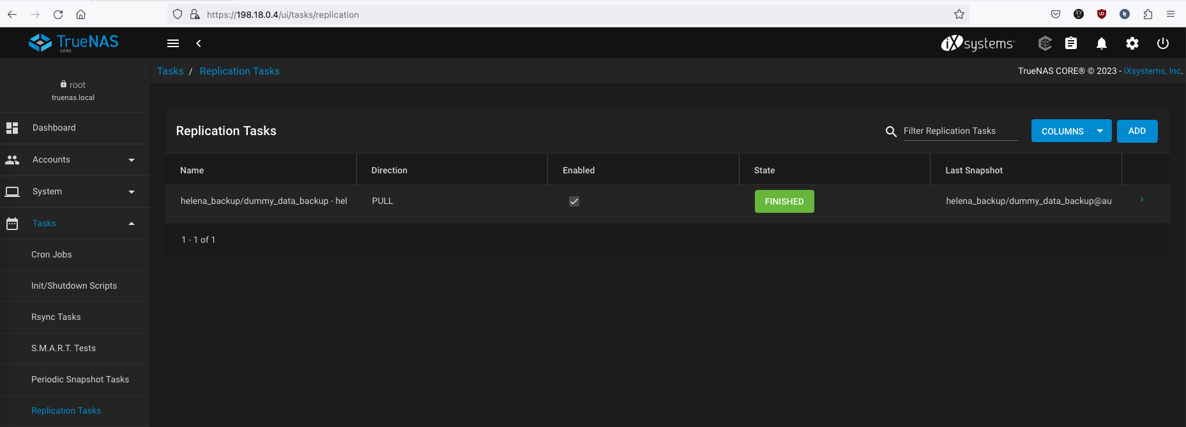This screenshot has height=427, width=1186.
Task: Click the power button icon
Action: tap(1163, 43)
